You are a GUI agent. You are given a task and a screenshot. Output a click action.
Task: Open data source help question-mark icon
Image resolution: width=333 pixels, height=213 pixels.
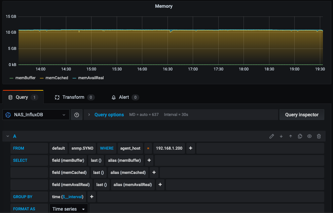pos(77,115)
